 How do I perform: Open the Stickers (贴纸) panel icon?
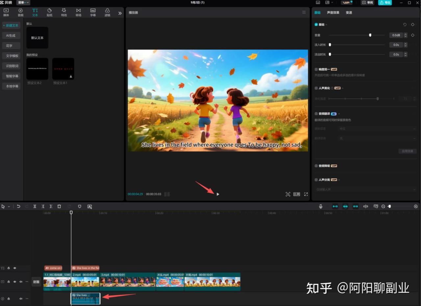[x=49, y=12]
